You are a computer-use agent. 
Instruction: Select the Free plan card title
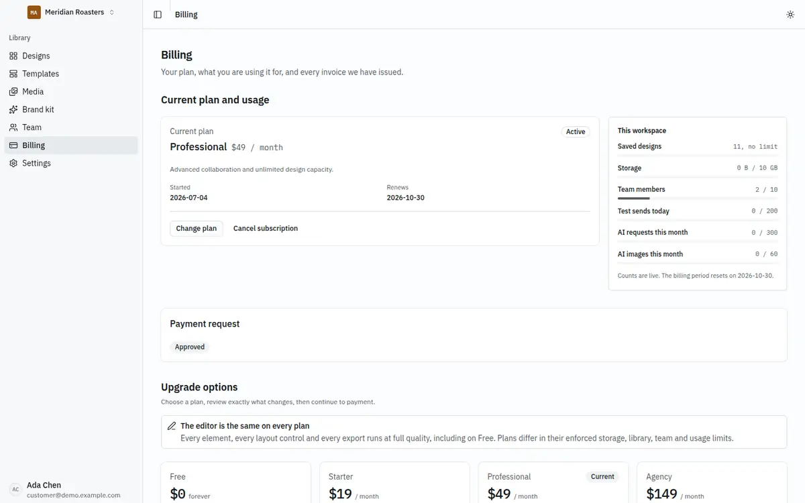click(178, 477)
